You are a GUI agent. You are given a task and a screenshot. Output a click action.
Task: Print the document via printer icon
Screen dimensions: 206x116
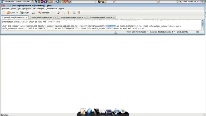33,13
